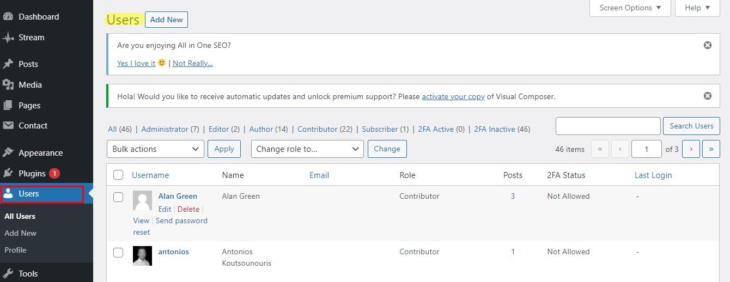
Task: Open Add New in Users submenu
Action: 21,233
